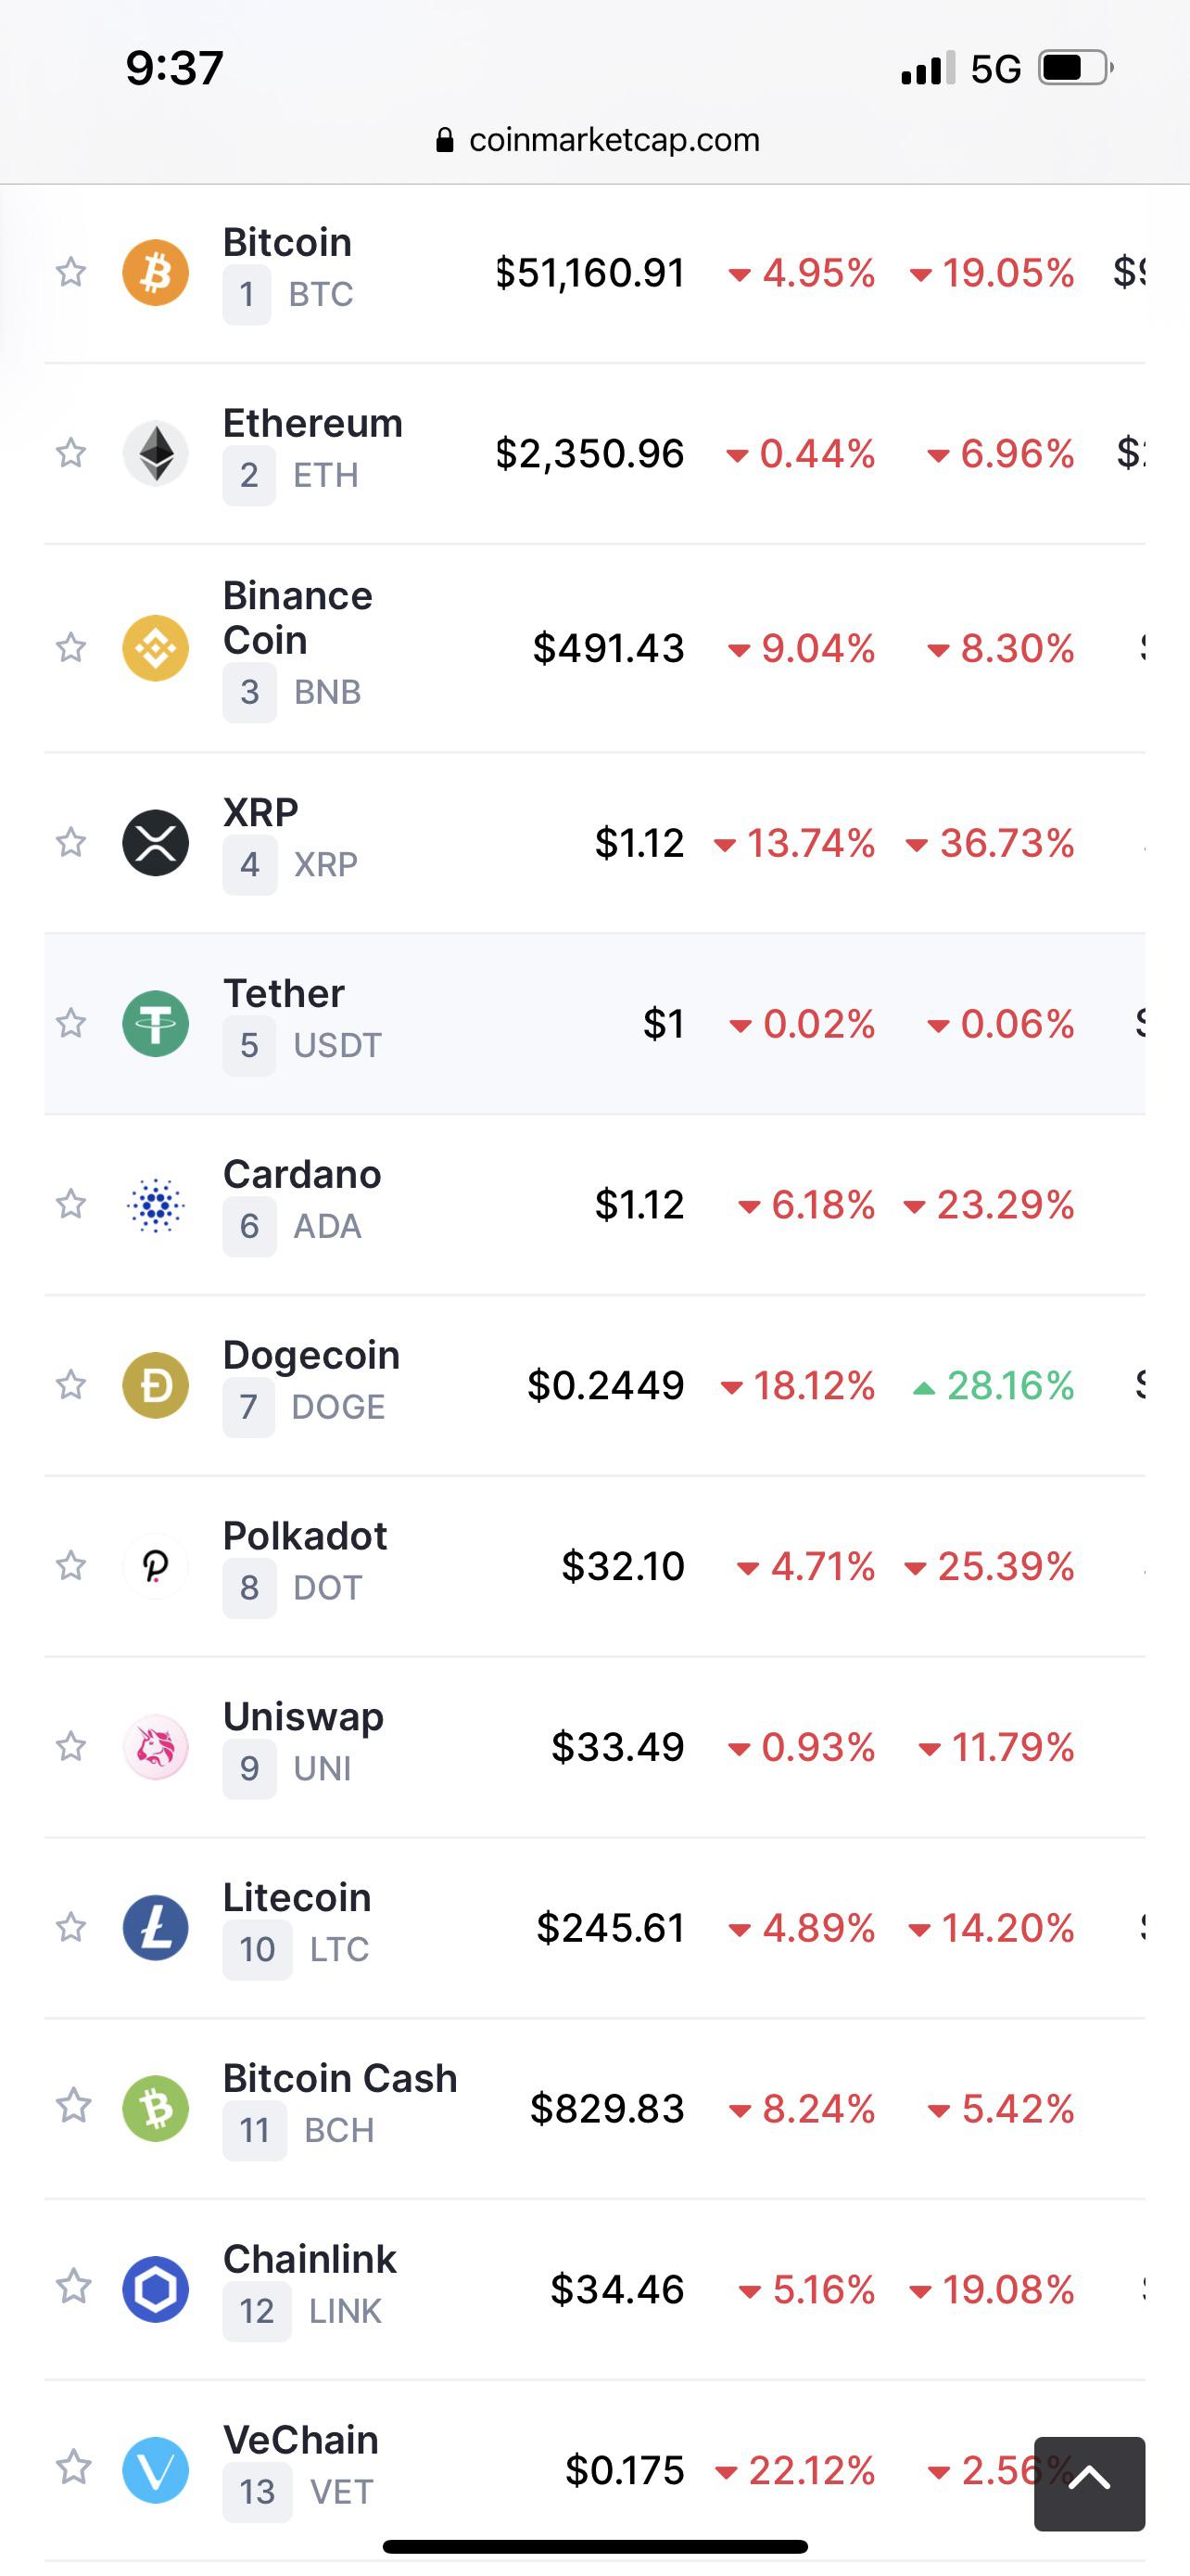Tap the scroll-to-top chevron button
This screenshot has height=2576, width=1190.
tap(1089, 2483)
